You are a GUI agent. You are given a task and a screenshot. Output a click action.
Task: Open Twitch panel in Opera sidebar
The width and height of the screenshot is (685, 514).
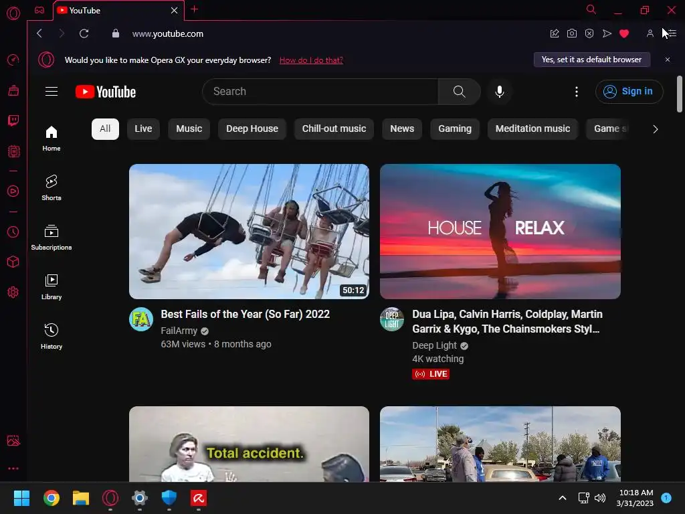(x=13, y=120)
